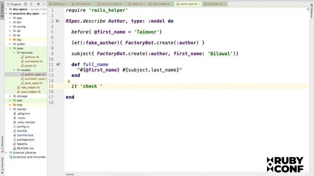Switch to the posts.rb editor tab
Viewport: 314px width, 176px height.
click(136, 4)
